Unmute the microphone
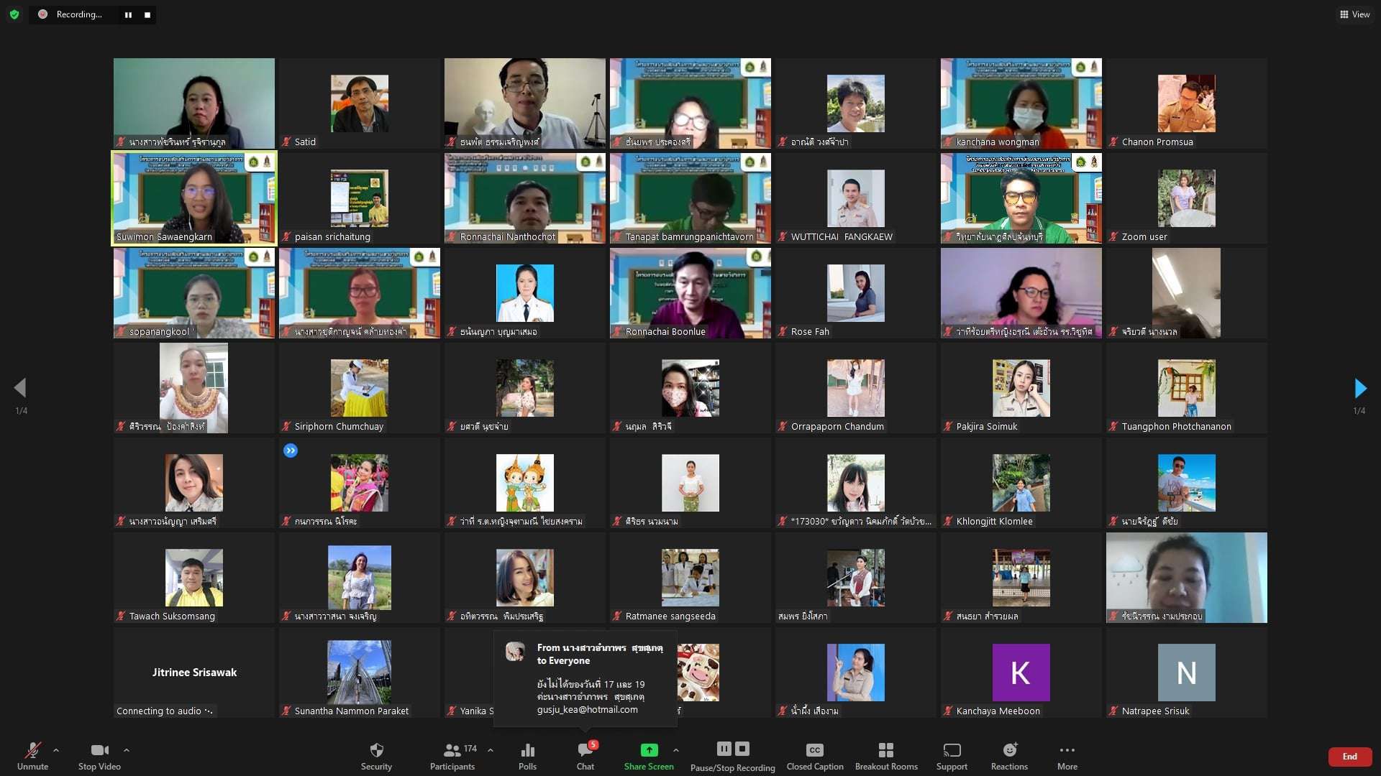Viewport: 1381px width, 776px height. (x=32, y=756)
